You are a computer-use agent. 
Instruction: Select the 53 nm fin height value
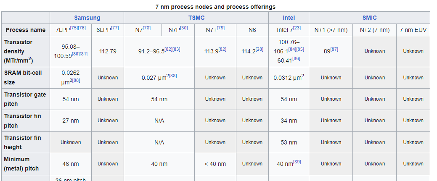(289, 142)
